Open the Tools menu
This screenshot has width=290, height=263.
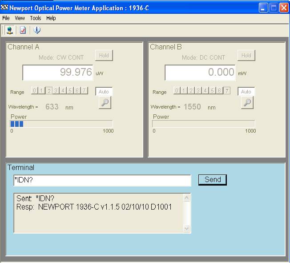pos(36,18)
